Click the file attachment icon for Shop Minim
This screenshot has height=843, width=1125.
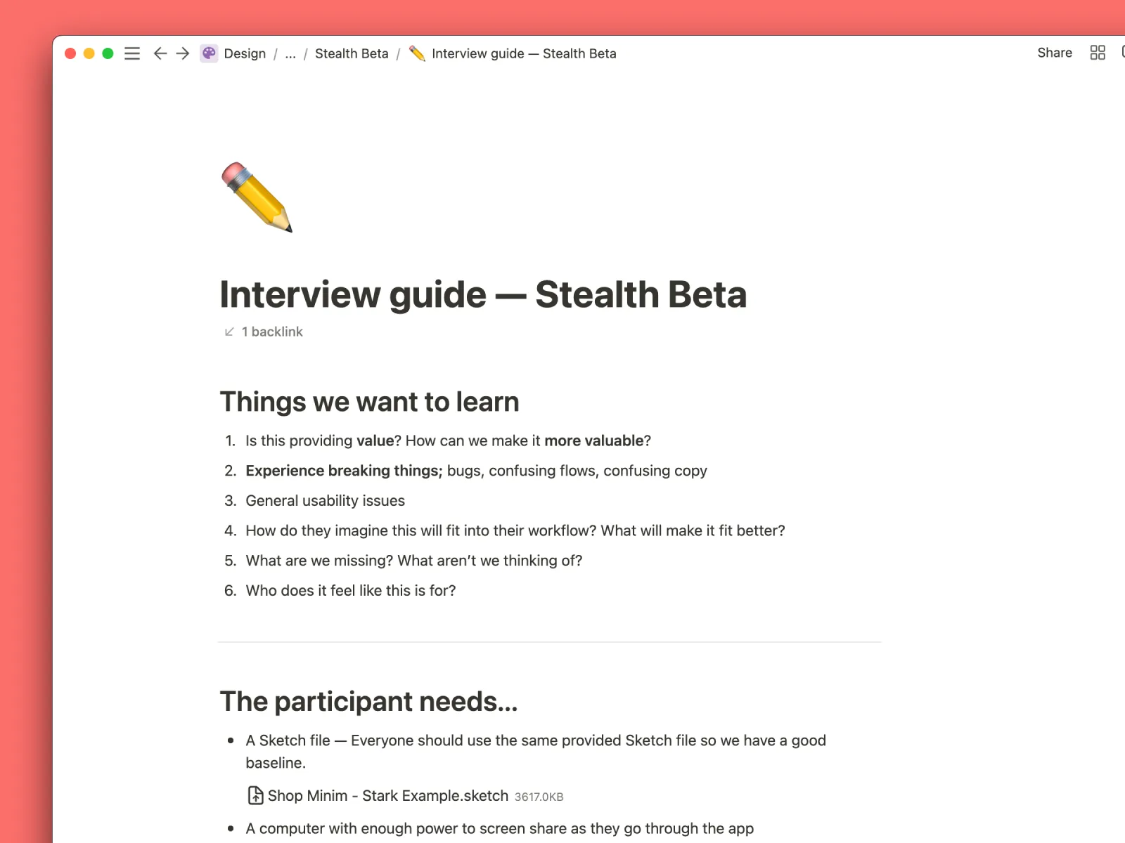(x=255, y=795)
